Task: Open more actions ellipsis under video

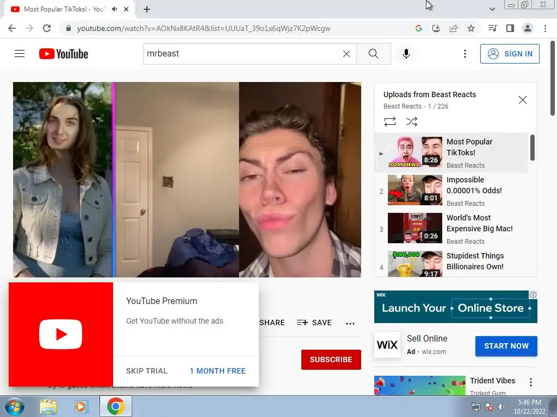Action: point(350,323)
